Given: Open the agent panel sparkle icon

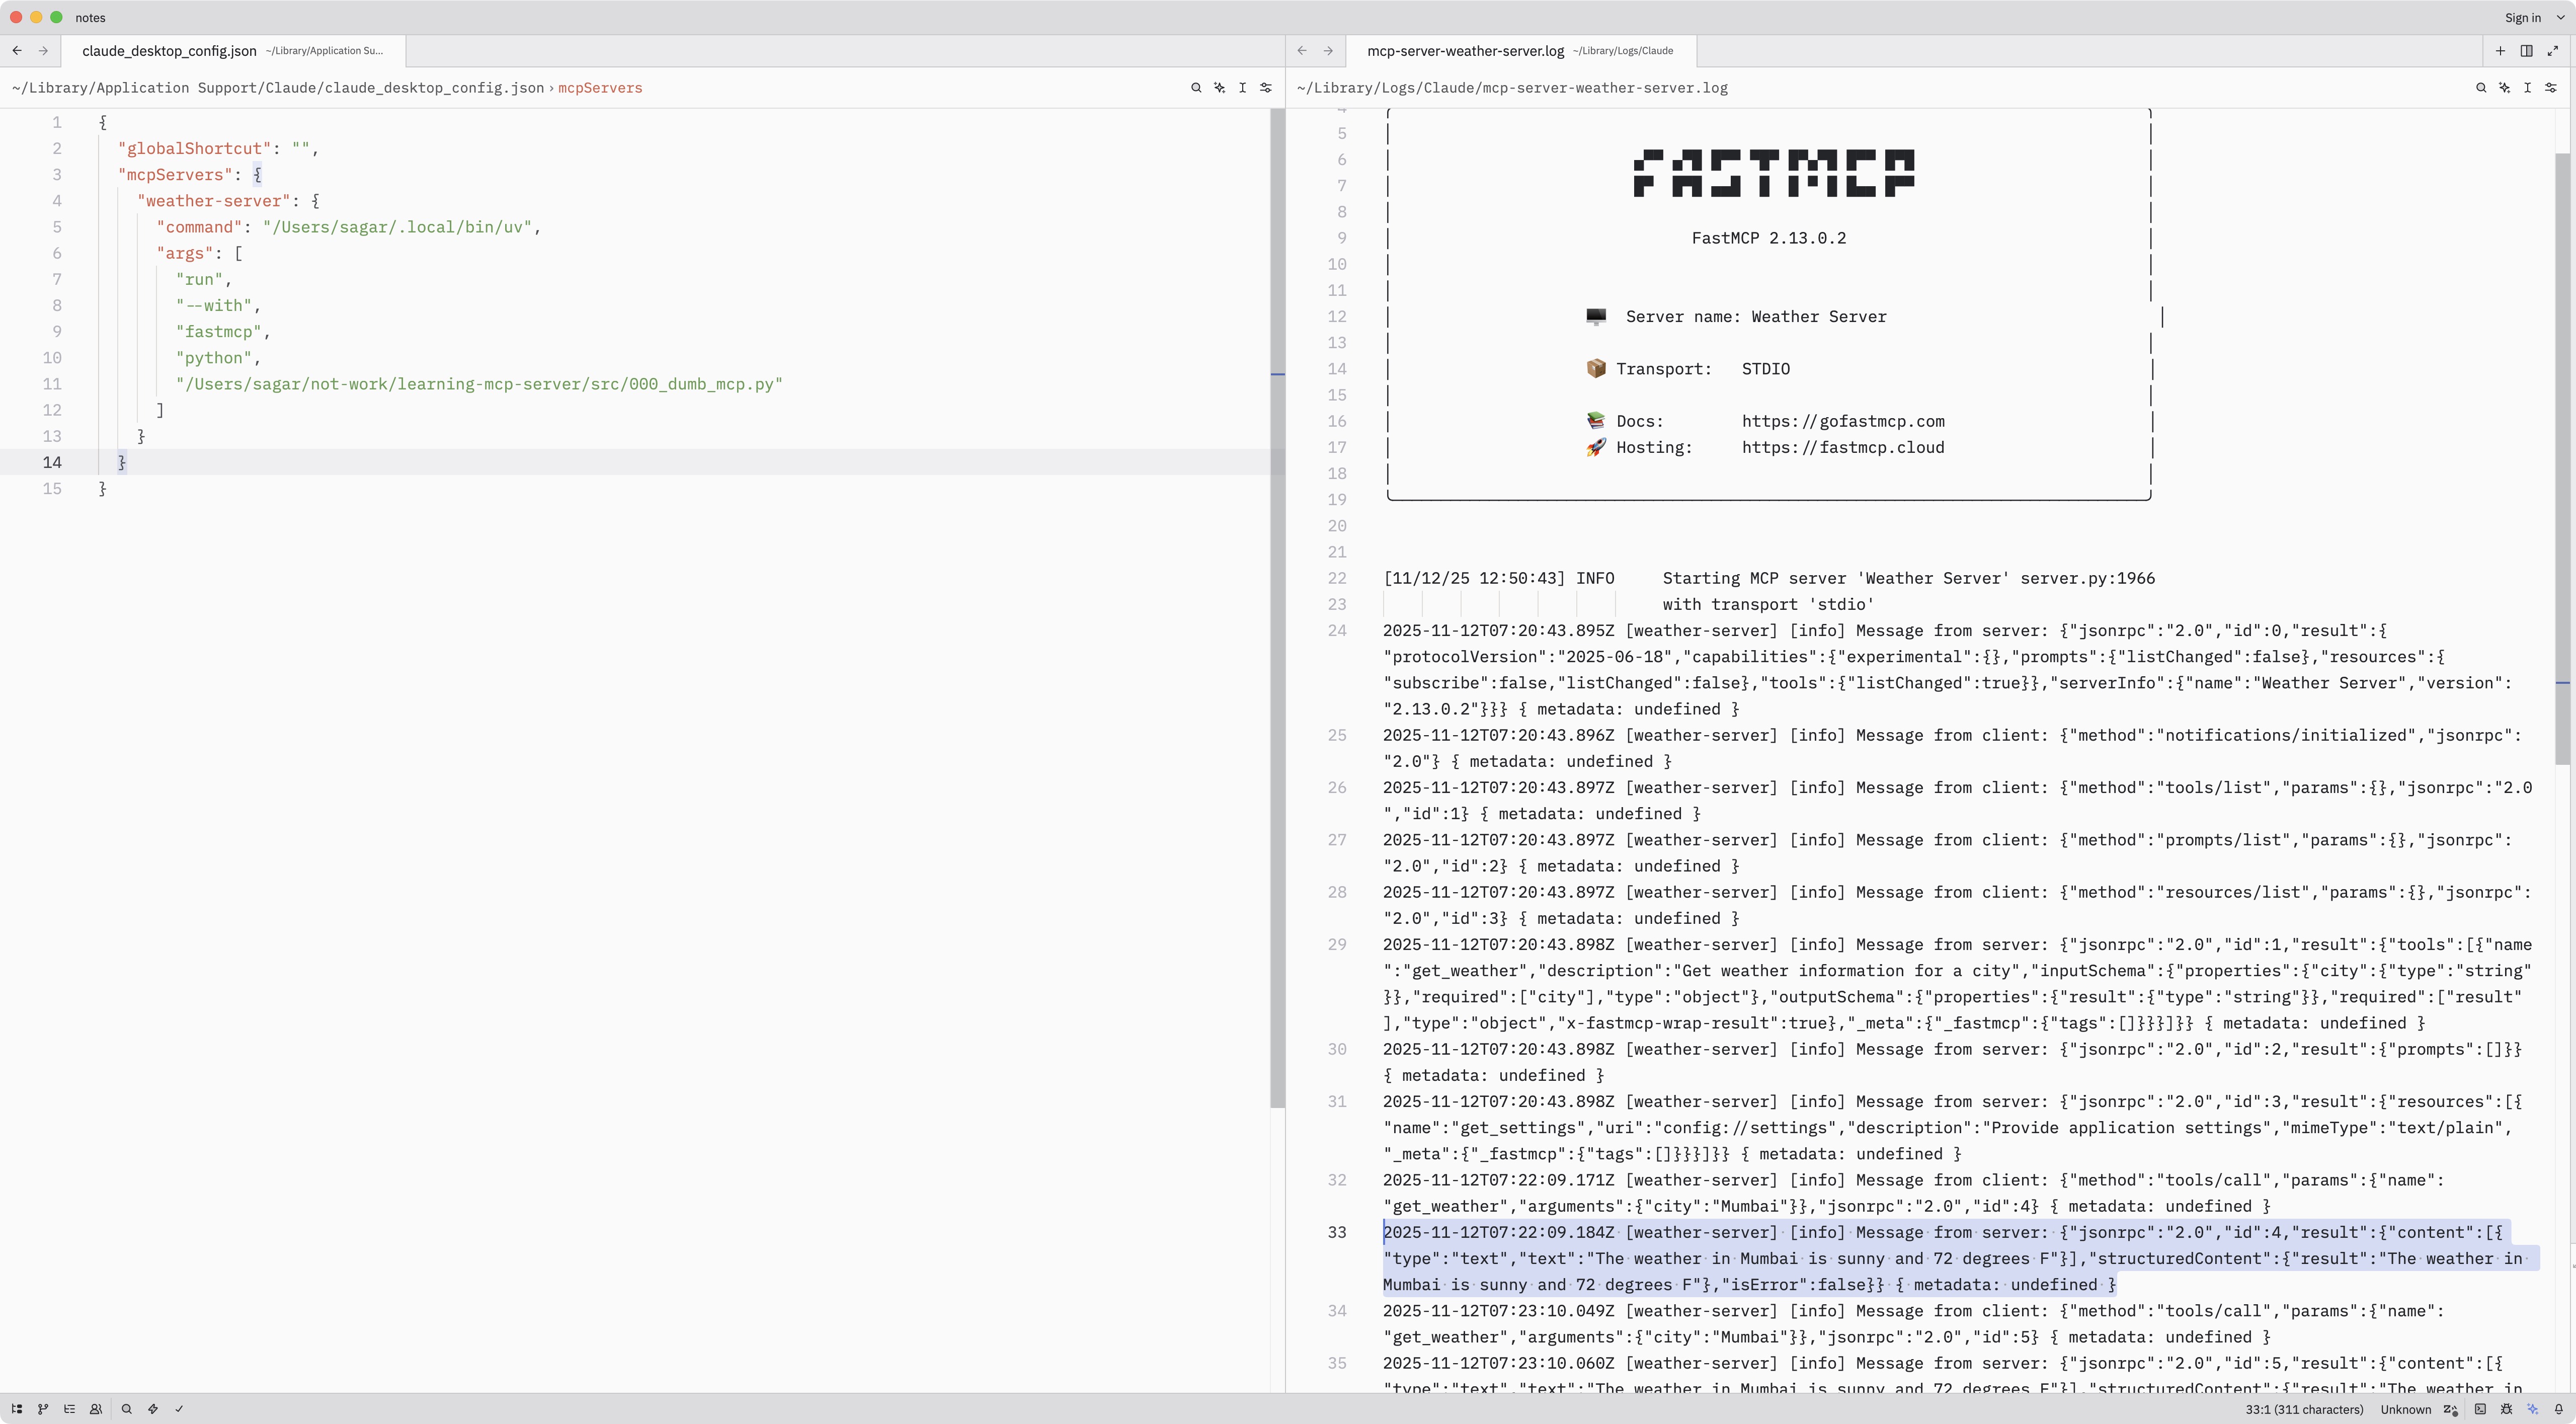Looking at the screenshot, I should click(x=2532, y=1409).
